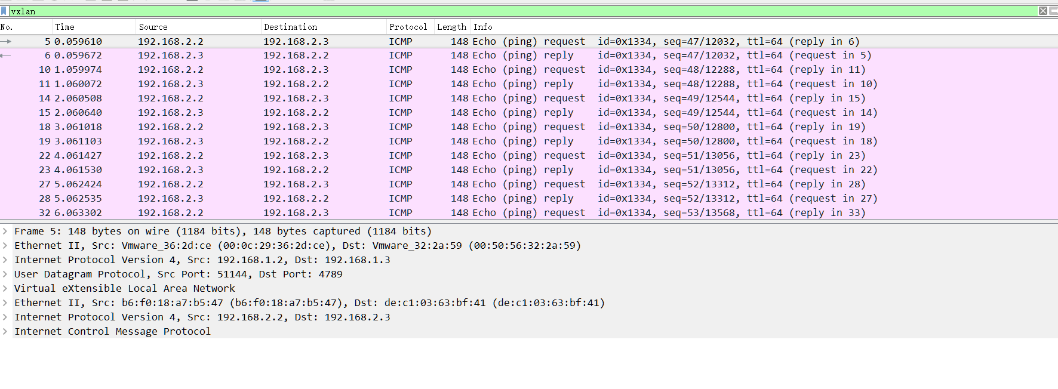Viewport: 1058px width, 389px height.
Task: Expand the Frame 5 details node
Action: tap(5, 231)
